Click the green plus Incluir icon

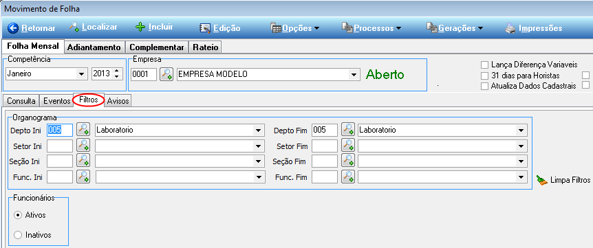pyautogui.click(x=140, y=27)
